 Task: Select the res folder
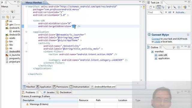(x=11, y=48)
